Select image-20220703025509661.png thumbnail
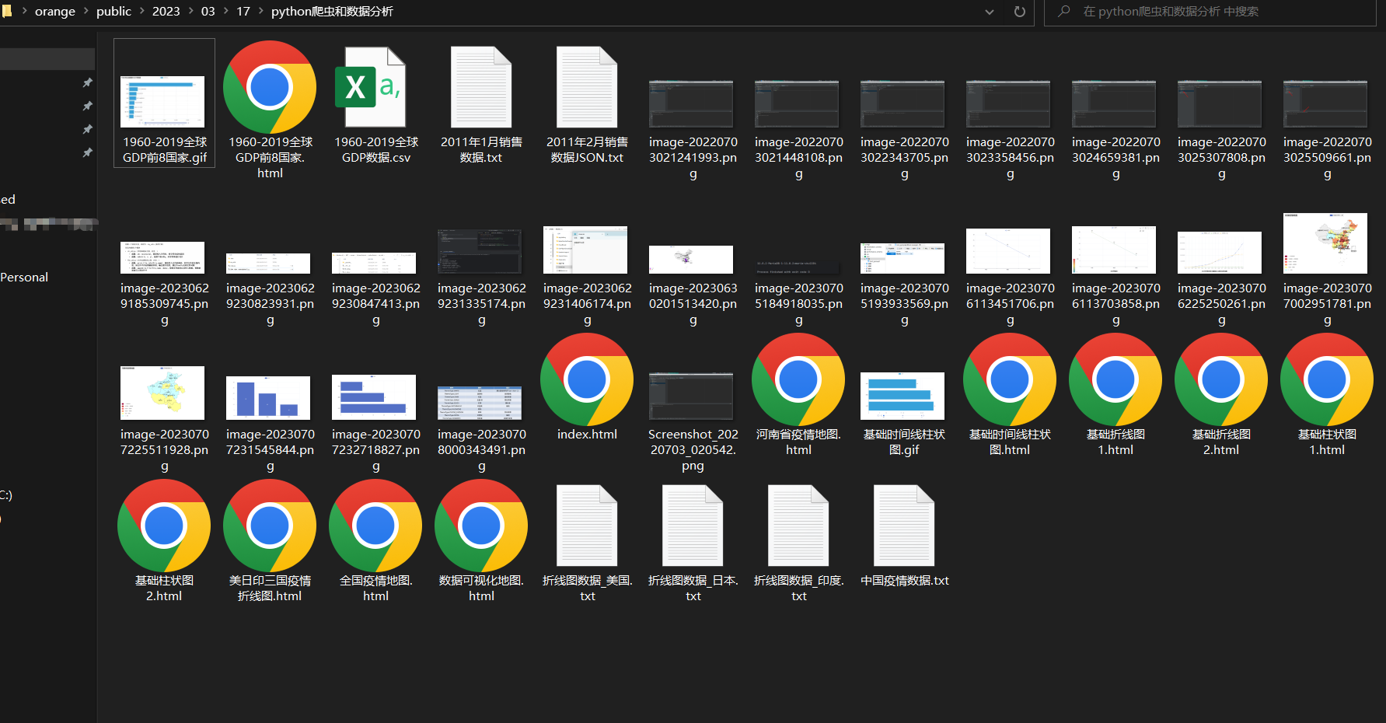 pos(1325,103)
